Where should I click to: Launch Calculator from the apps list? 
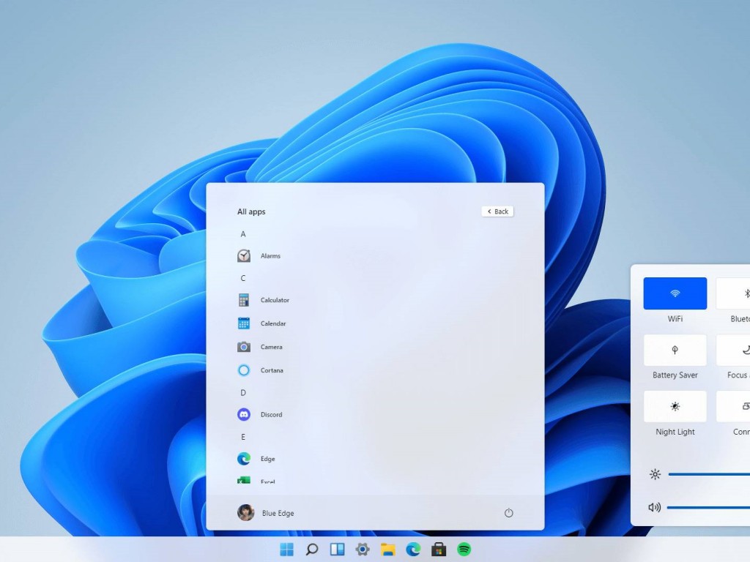click(x=274, y=300)
